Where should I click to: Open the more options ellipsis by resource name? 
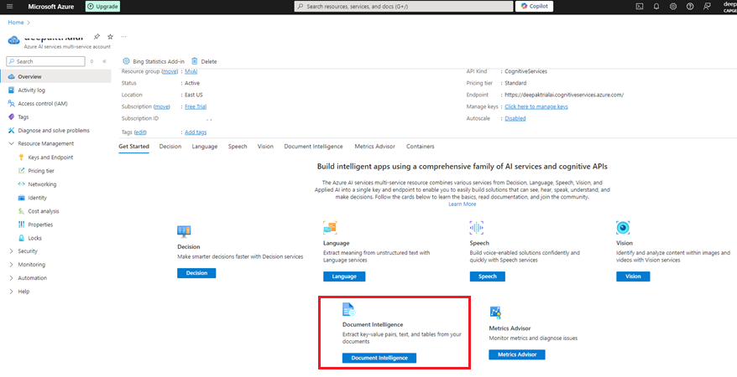[x=123, y=36]
